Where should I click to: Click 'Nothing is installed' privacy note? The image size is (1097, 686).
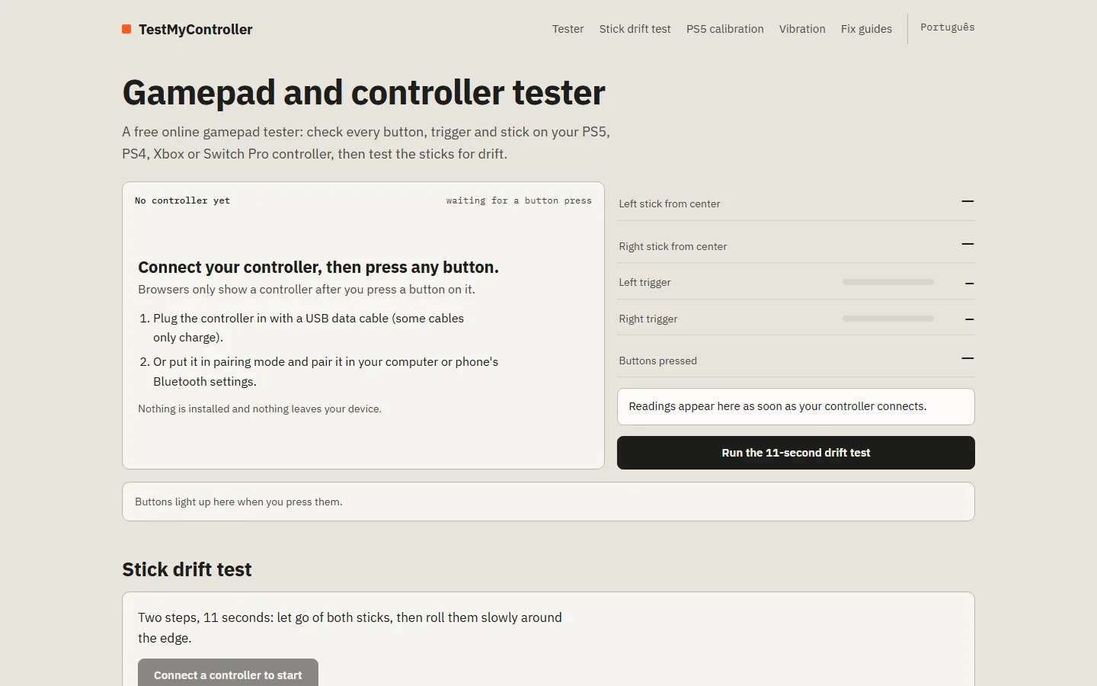pyautogui.click(x=260, y=409)
